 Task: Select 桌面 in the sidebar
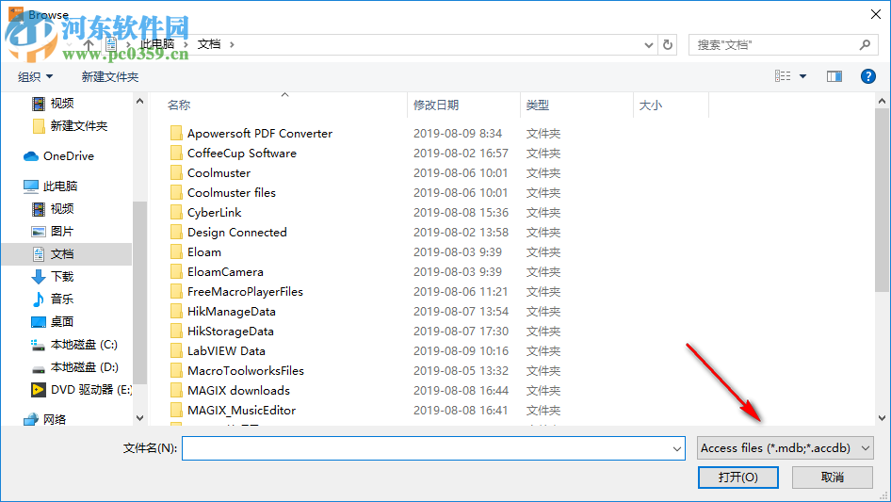coord(61,322)
